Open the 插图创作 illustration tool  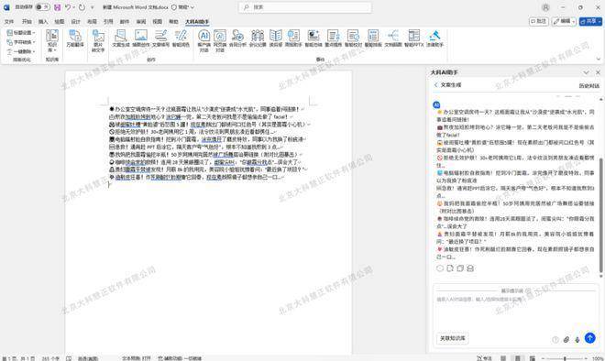[x=141, y=38]
